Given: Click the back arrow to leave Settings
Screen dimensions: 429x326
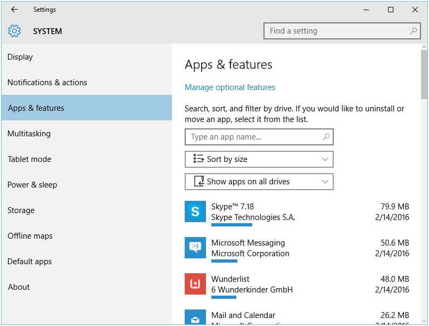Looking at the screenshot, I should click(x=14, y=9).
